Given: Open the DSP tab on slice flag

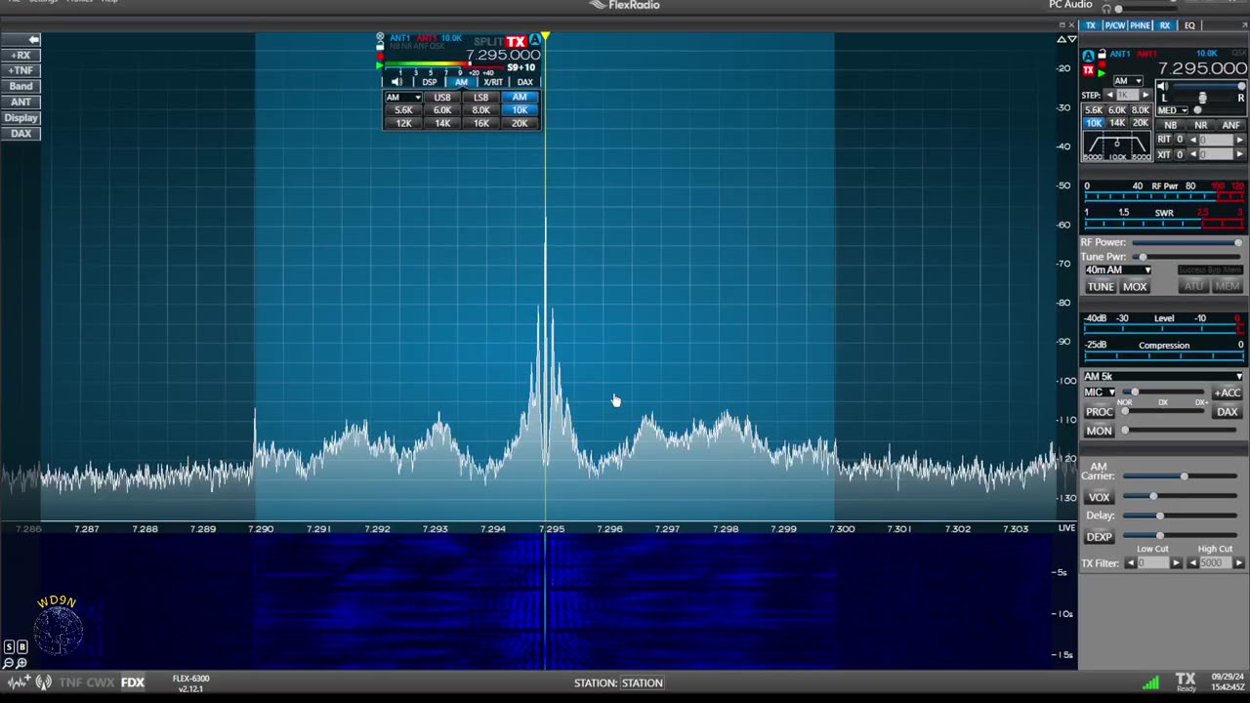Looking at the screenshot, I should (429, 82).
